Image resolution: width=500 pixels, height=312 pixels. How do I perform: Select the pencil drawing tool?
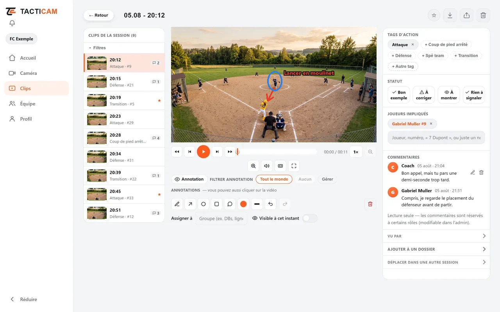click(177, 204)
